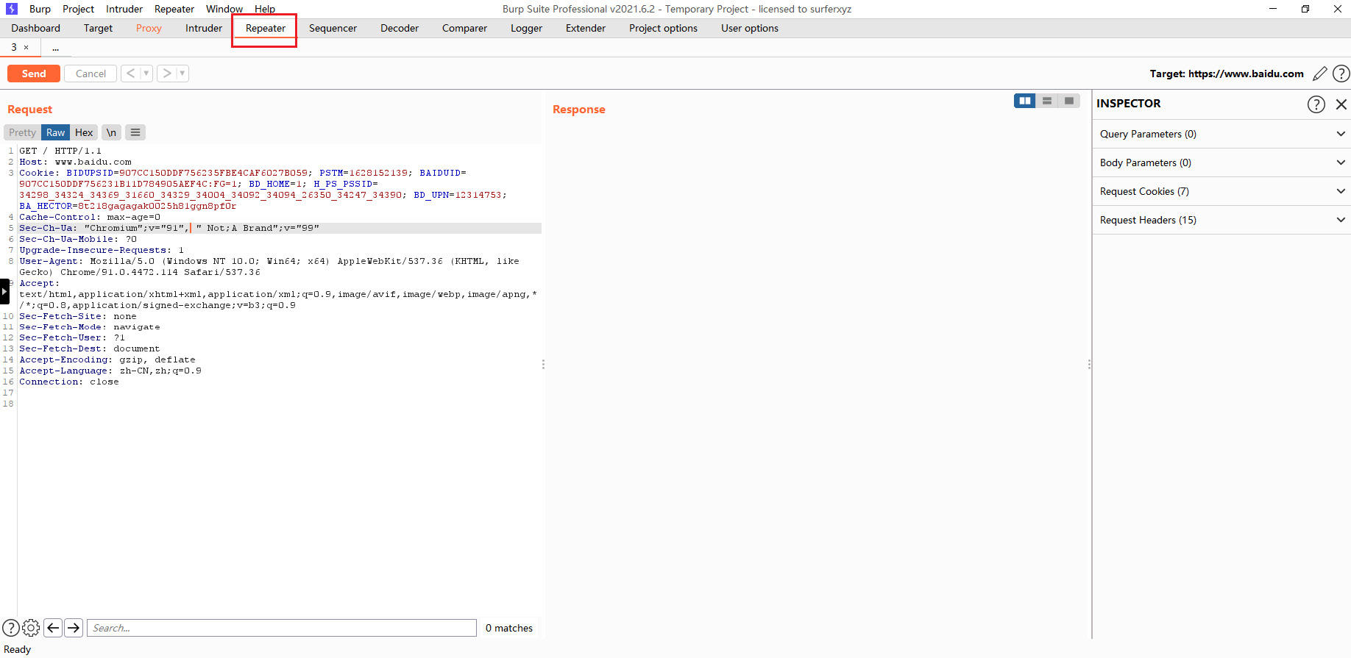Open the Burp menu

click(40, 9)
